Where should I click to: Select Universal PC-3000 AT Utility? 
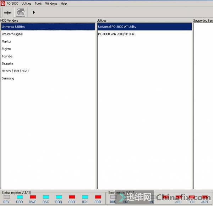(144, 27)
